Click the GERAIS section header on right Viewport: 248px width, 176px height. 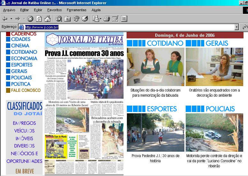[207, 43]
